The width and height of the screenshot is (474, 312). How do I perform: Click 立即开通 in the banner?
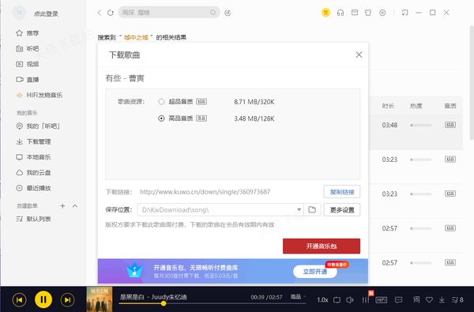pyautogui.click(x=315, y=272)
